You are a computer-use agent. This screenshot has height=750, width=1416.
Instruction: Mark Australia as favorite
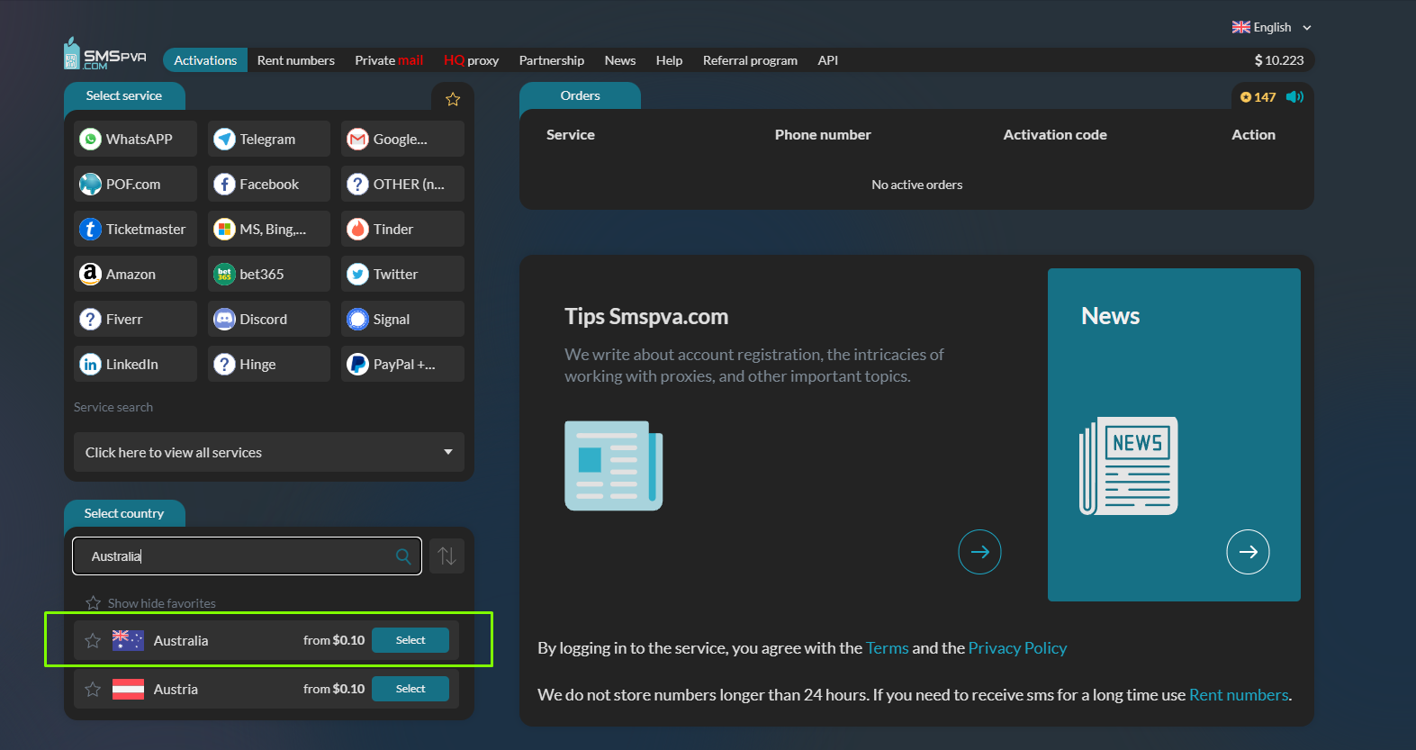coord(93,640)
